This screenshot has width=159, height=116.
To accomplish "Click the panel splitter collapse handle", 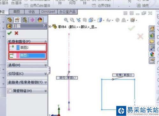I will click(49, 70).
